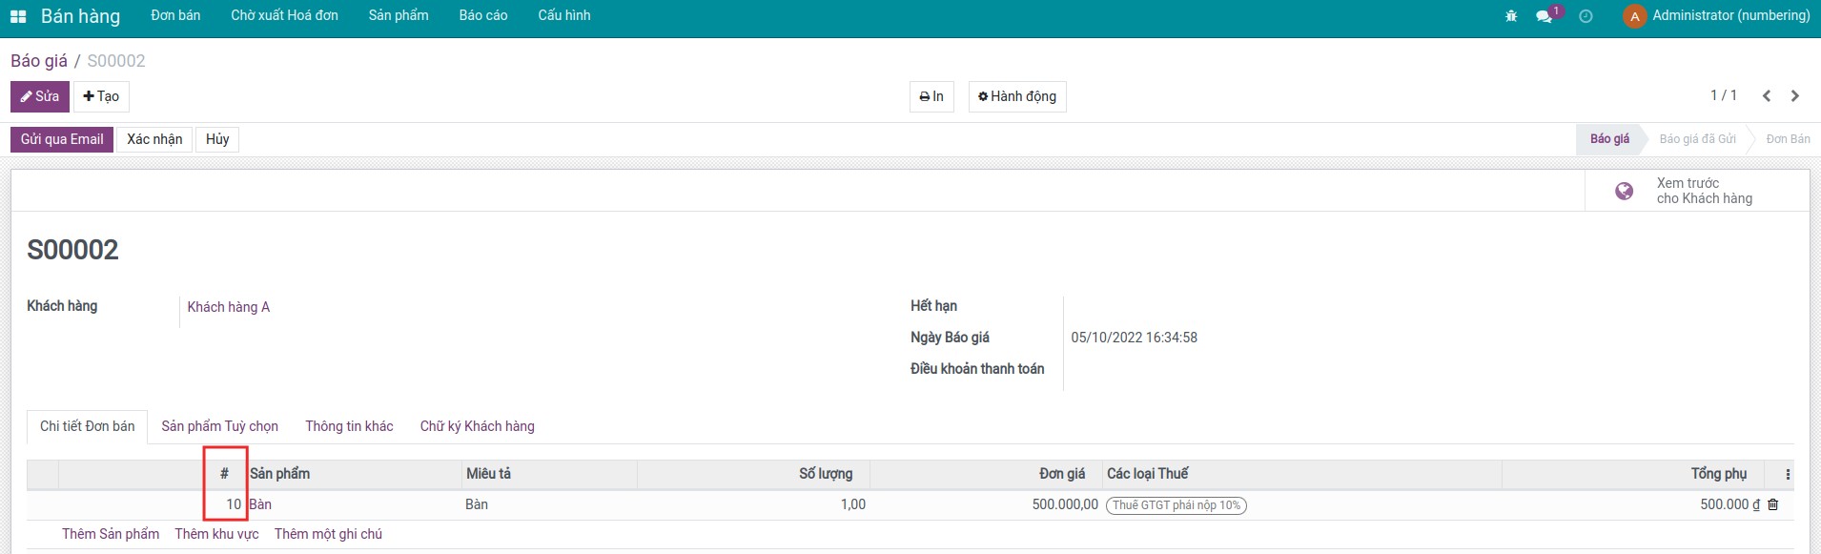Click Thêm Sản phẩm link
Image resolution: width=1821 pixels, height=554 pixels.
(x=111, y=534)
